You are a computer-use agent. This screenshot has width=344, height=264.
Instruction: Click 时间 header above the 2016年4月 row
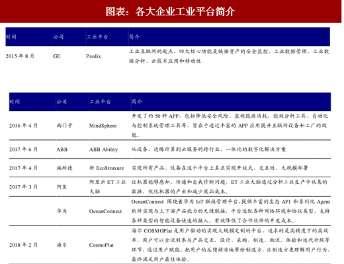coord(15,101)
